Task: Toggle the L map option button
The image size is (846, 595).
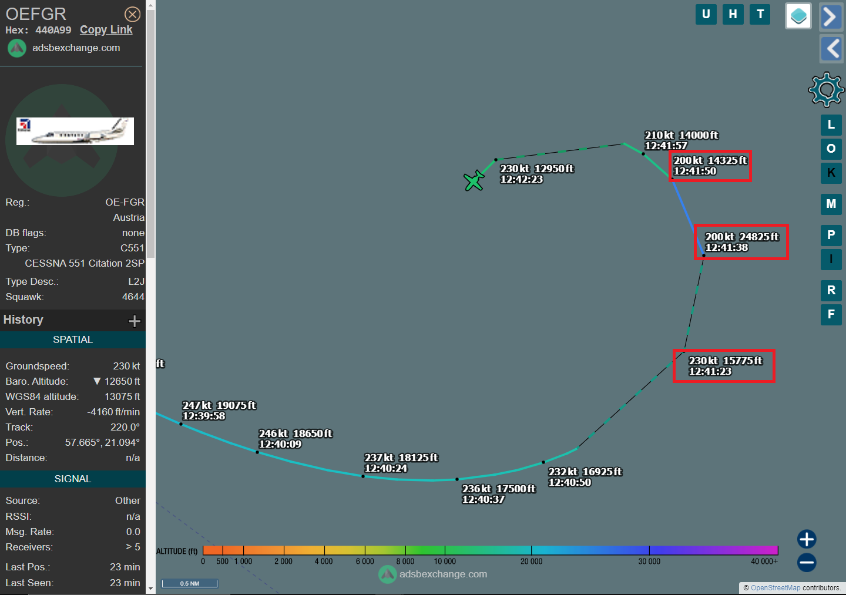Action: pos(831,125)
